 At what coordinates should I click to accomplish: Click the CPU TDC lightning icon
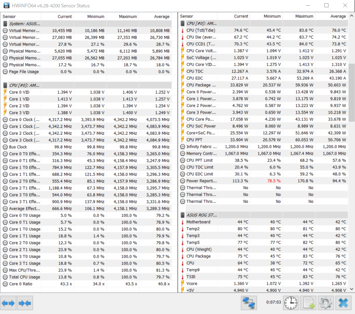183,71
